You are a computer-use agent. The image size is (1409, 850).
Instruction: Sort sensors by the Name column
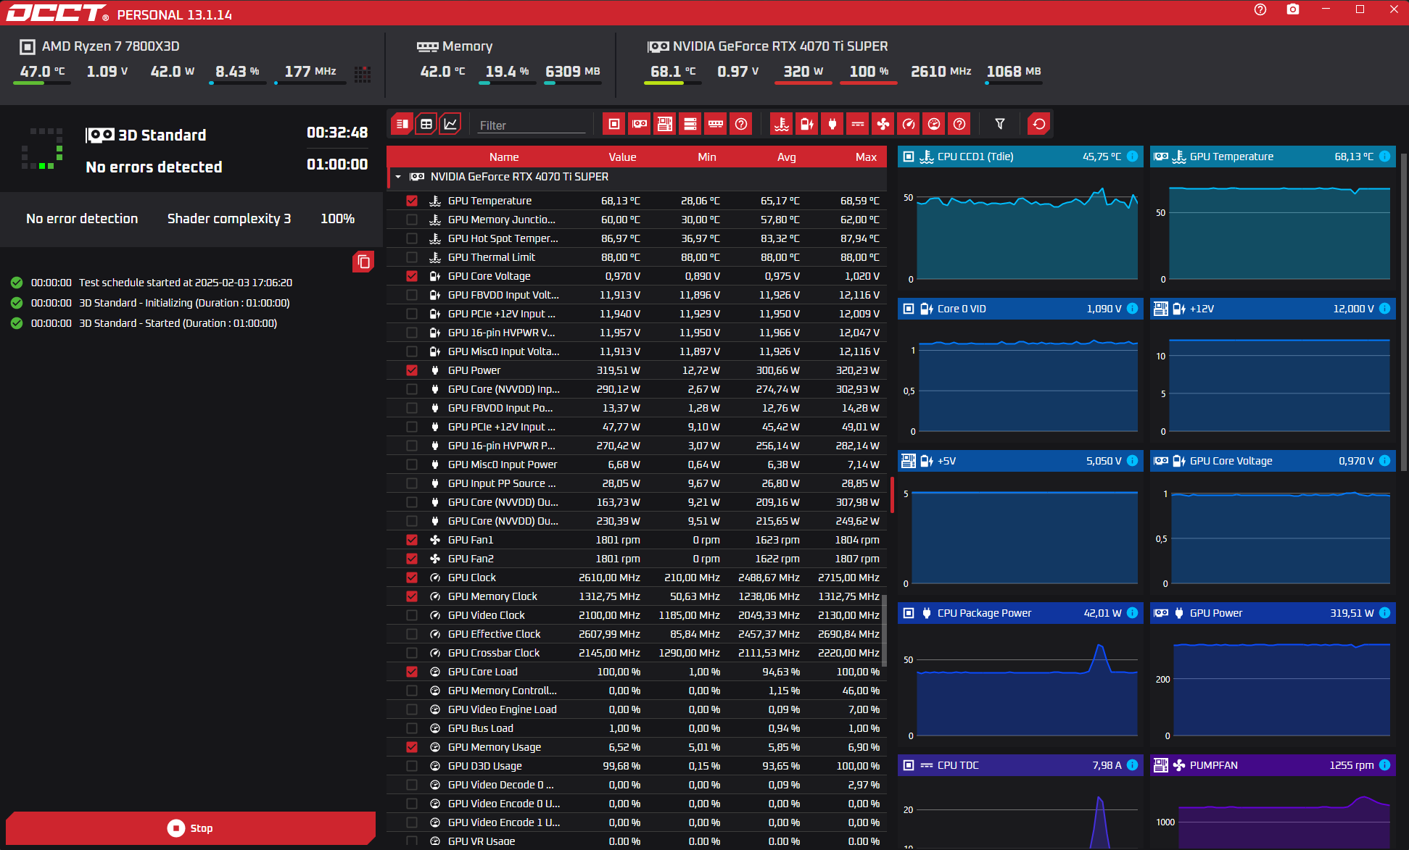tap(504, 157)
